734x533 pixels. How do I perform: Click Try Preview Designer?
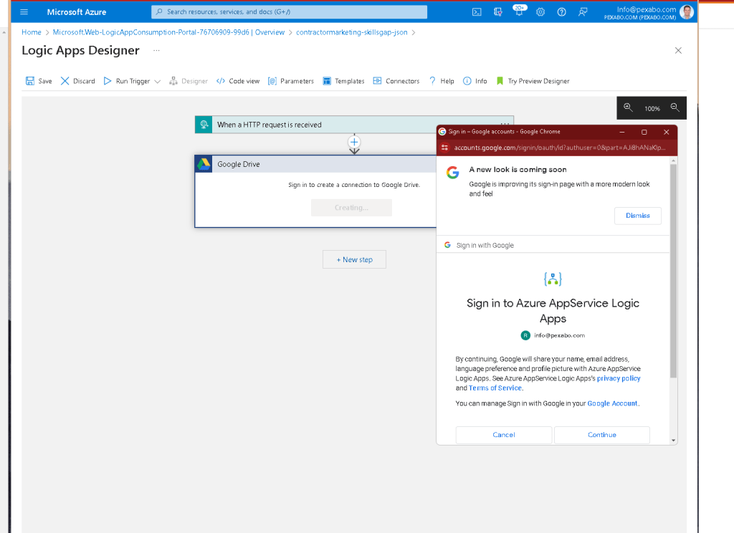[533, 81]
